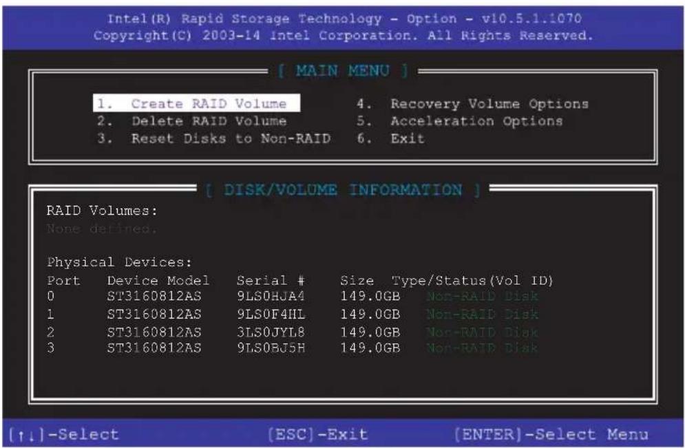Click the Type/Status(Vol ID) column header

472,280
